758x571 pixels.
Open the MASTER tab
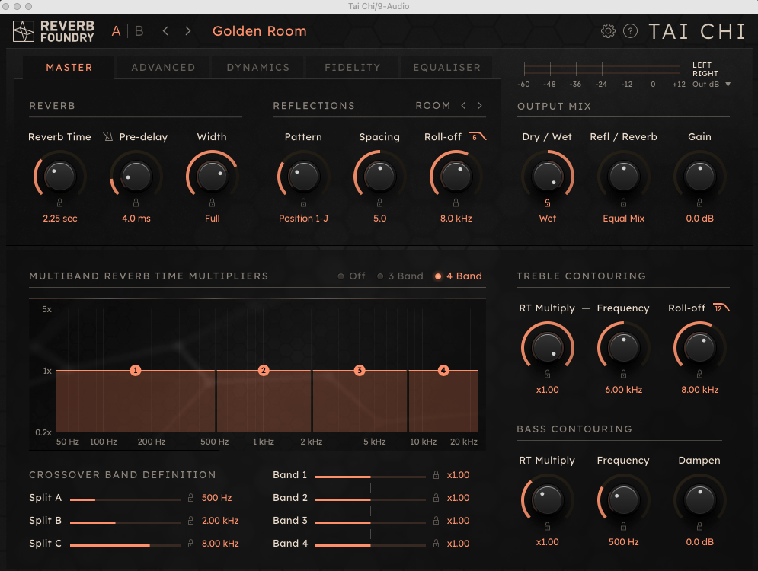pyautogui.click(x=69, y=67)
